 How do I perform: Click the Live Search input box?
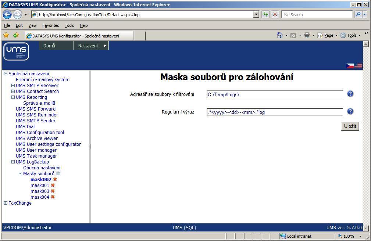317,14
